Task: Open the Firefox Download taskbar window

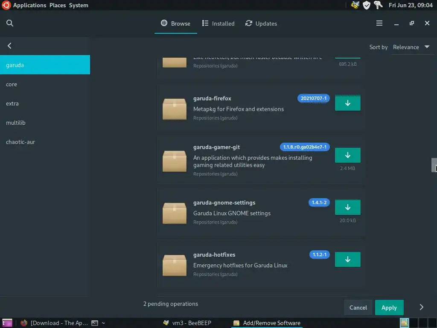Action: pyautogui.click(x=54, y=323)
